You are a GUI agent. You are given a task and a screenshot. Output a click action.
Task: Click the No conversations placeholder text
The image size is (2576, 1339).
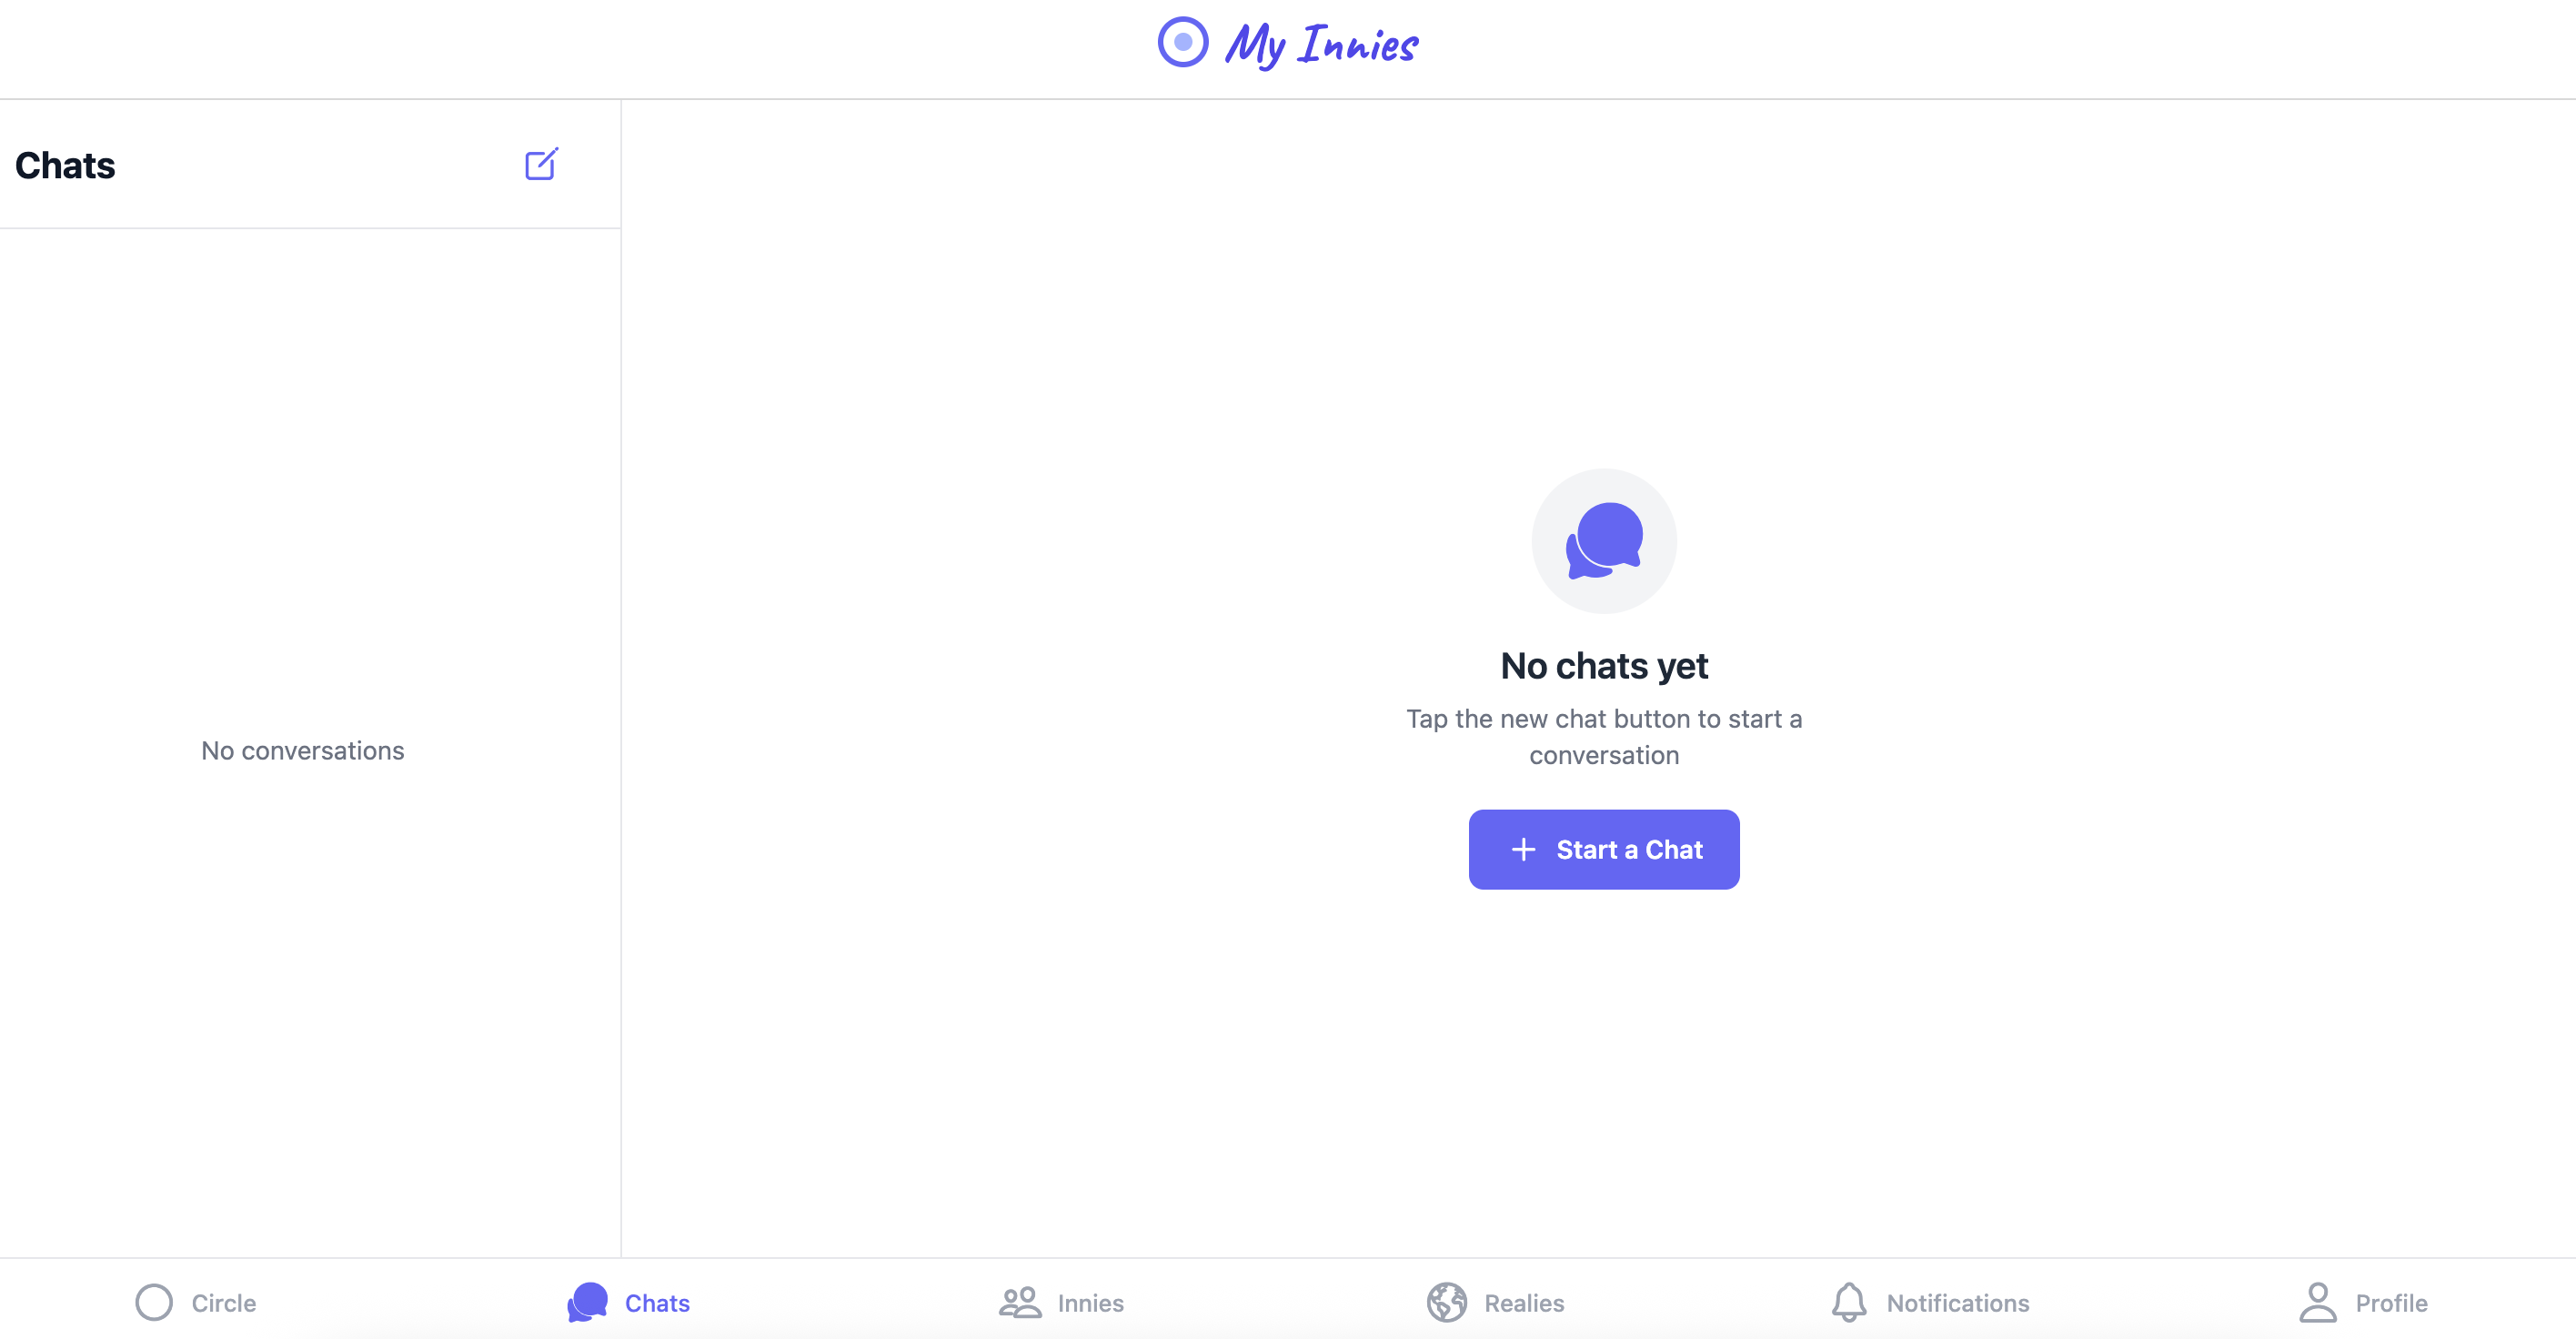pos(303,750)
